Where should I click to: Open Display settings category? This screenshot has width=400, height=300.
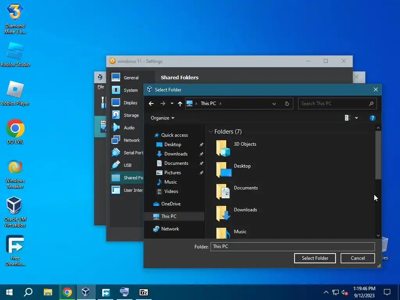[127, 103]
